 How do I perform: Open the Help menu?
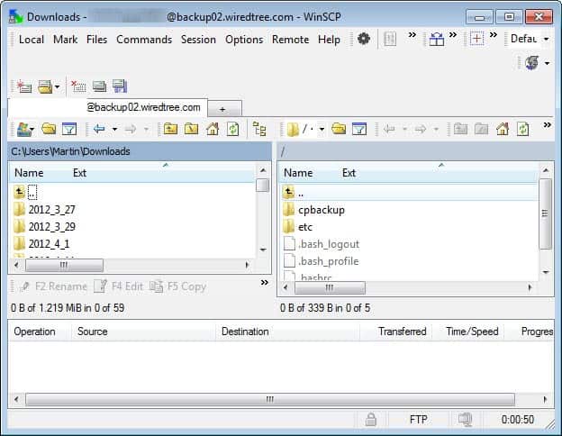pyautogui.click(x=329, y=40)
